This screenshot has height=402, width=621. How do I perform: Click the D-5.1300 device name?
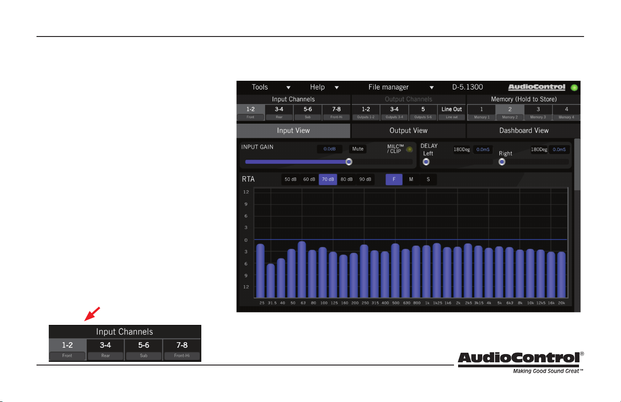click(x=468, y=87)
